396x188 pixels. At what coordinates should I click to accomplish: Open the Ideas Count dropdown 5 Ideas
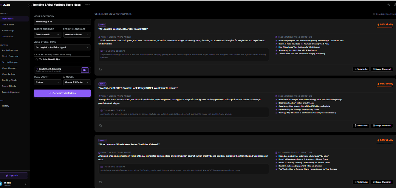[47, 82]
